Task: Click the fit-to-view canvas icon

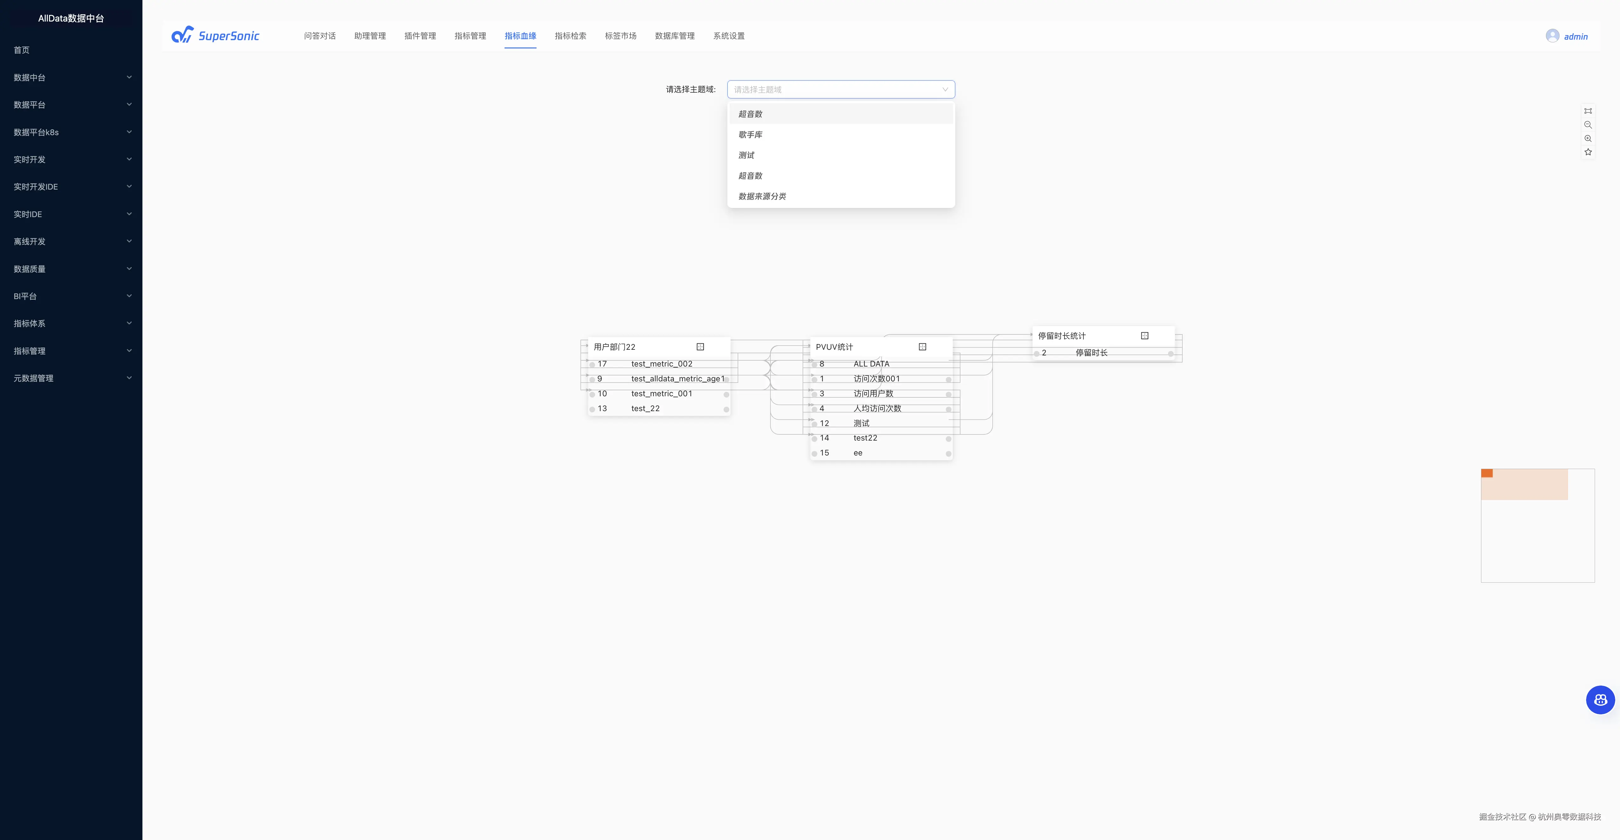Action: [x=1588, y=111]
